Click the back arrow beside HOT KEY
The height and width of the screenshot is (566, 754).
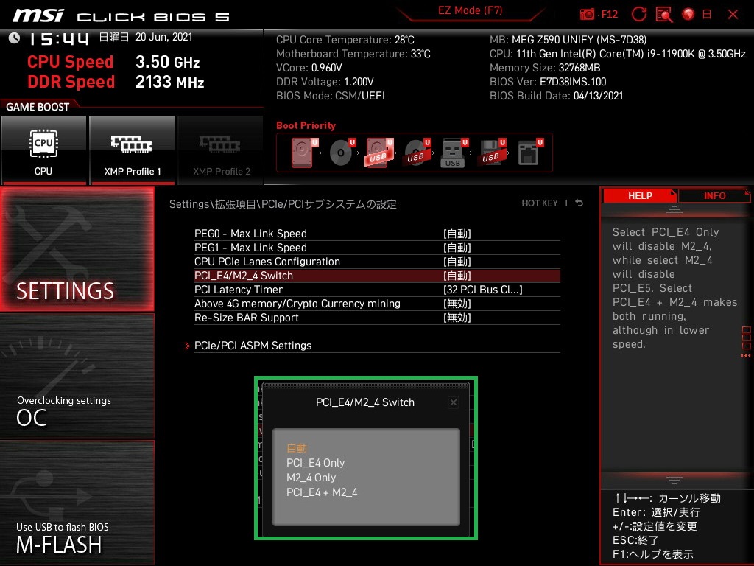coord(579,203)
